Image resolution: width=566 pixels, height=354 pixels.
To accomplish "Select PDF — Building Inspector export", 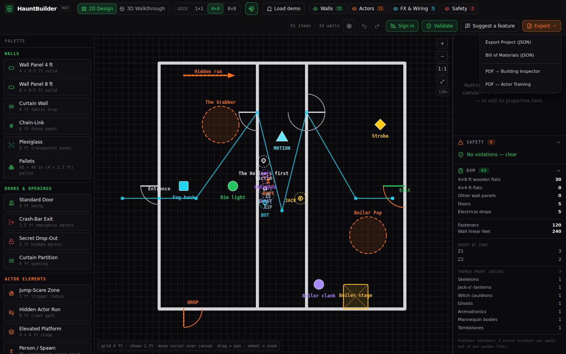I will tap(520, 71).
